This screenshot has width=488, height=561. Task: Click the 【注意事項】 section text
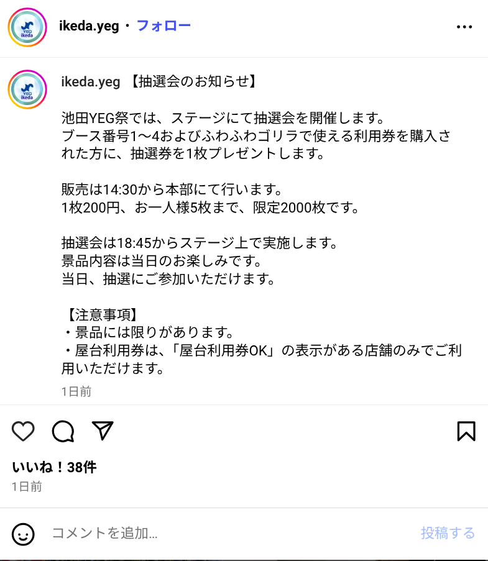tap(102, 315)
